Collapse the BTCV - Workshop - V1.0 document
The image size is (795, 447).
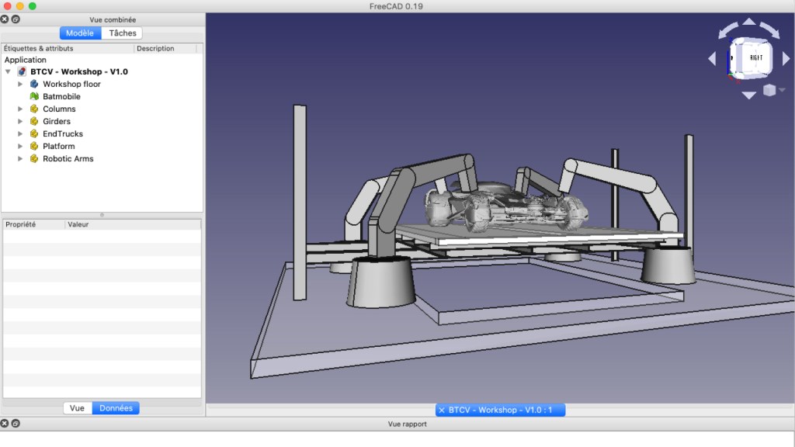(8, 71)
